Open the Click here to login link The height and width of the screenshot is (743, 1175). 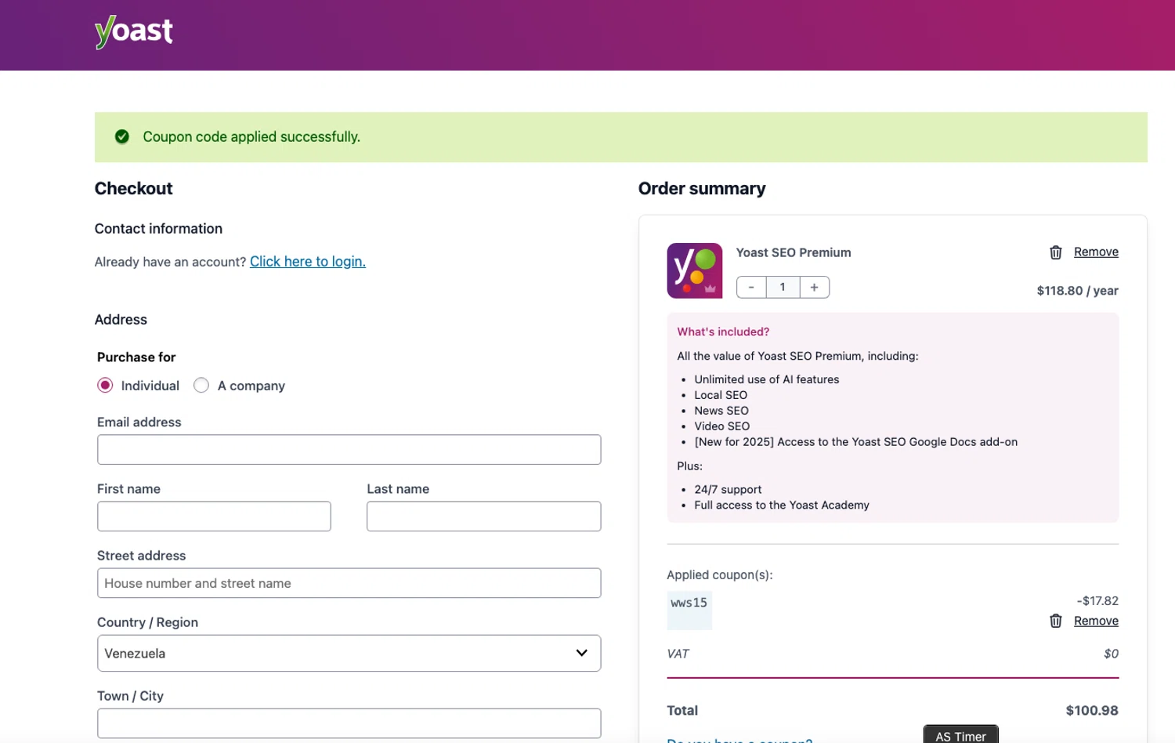(308, 262)
